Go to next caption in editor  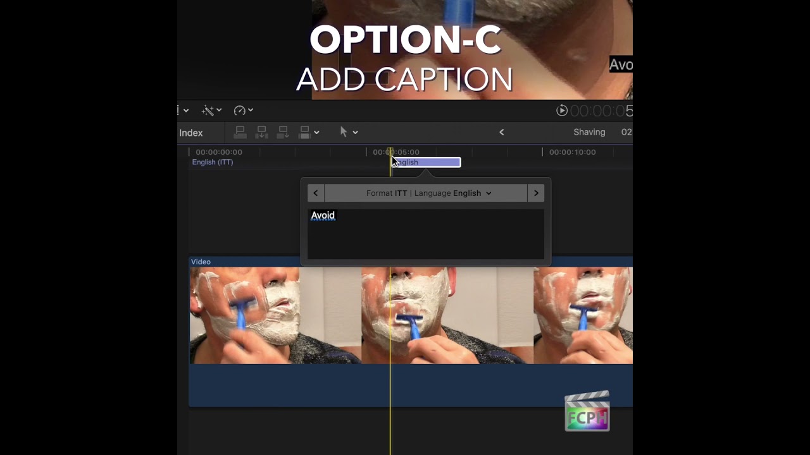[x=536, y=193]
